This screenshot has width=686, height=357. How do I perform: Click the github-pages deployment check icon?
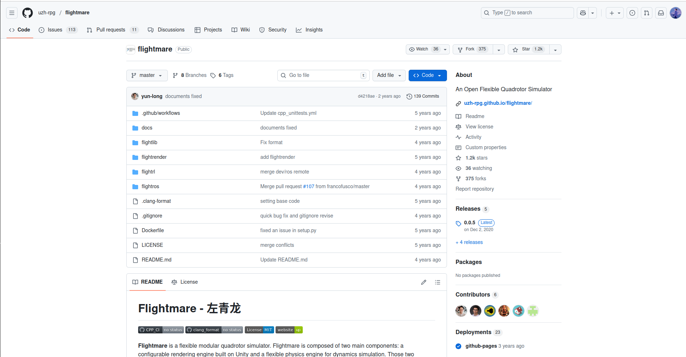(x=458, y=346)
